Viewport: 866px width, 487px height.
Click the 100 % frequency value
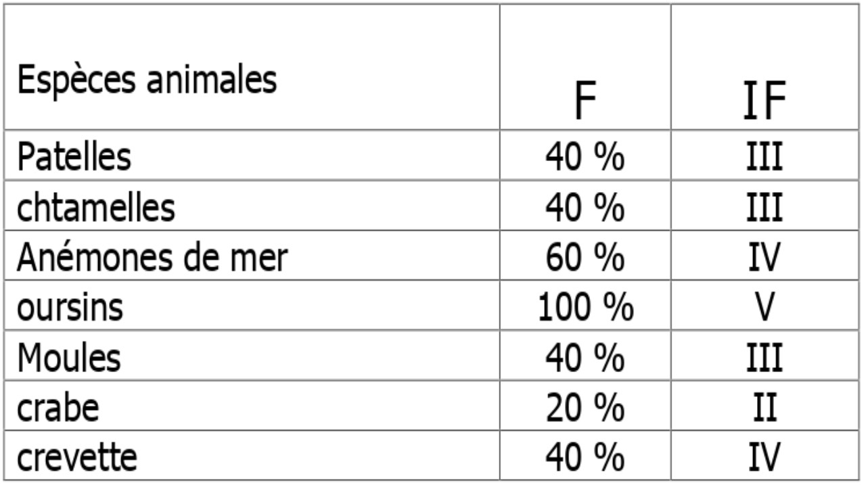(586, 308)
